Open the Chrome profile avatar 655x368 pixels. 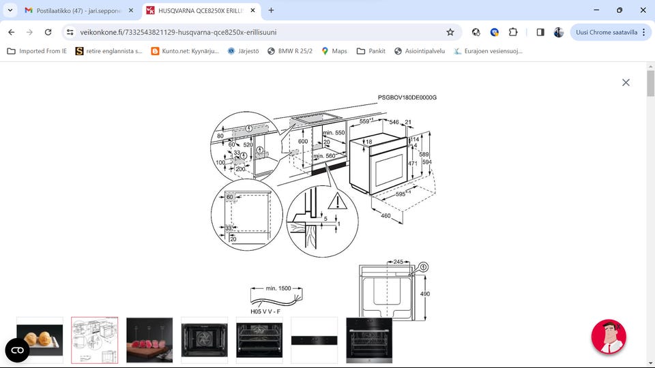pos(559,32)
